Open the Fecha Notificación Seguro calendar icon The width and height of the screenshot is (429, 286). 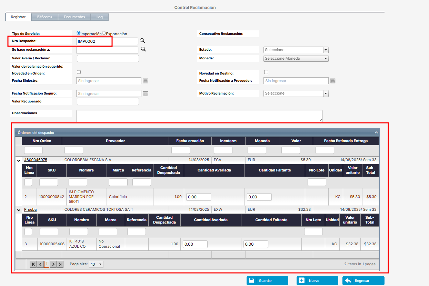(146, 93)
